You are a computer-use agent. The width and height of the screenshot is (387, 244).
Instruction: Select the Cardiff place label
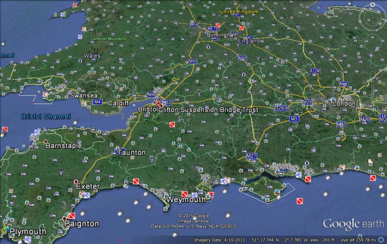coord(118,103)
